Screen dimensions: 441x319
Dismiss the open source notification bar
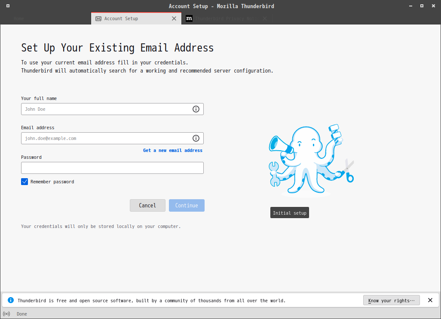tap(430, 300)
